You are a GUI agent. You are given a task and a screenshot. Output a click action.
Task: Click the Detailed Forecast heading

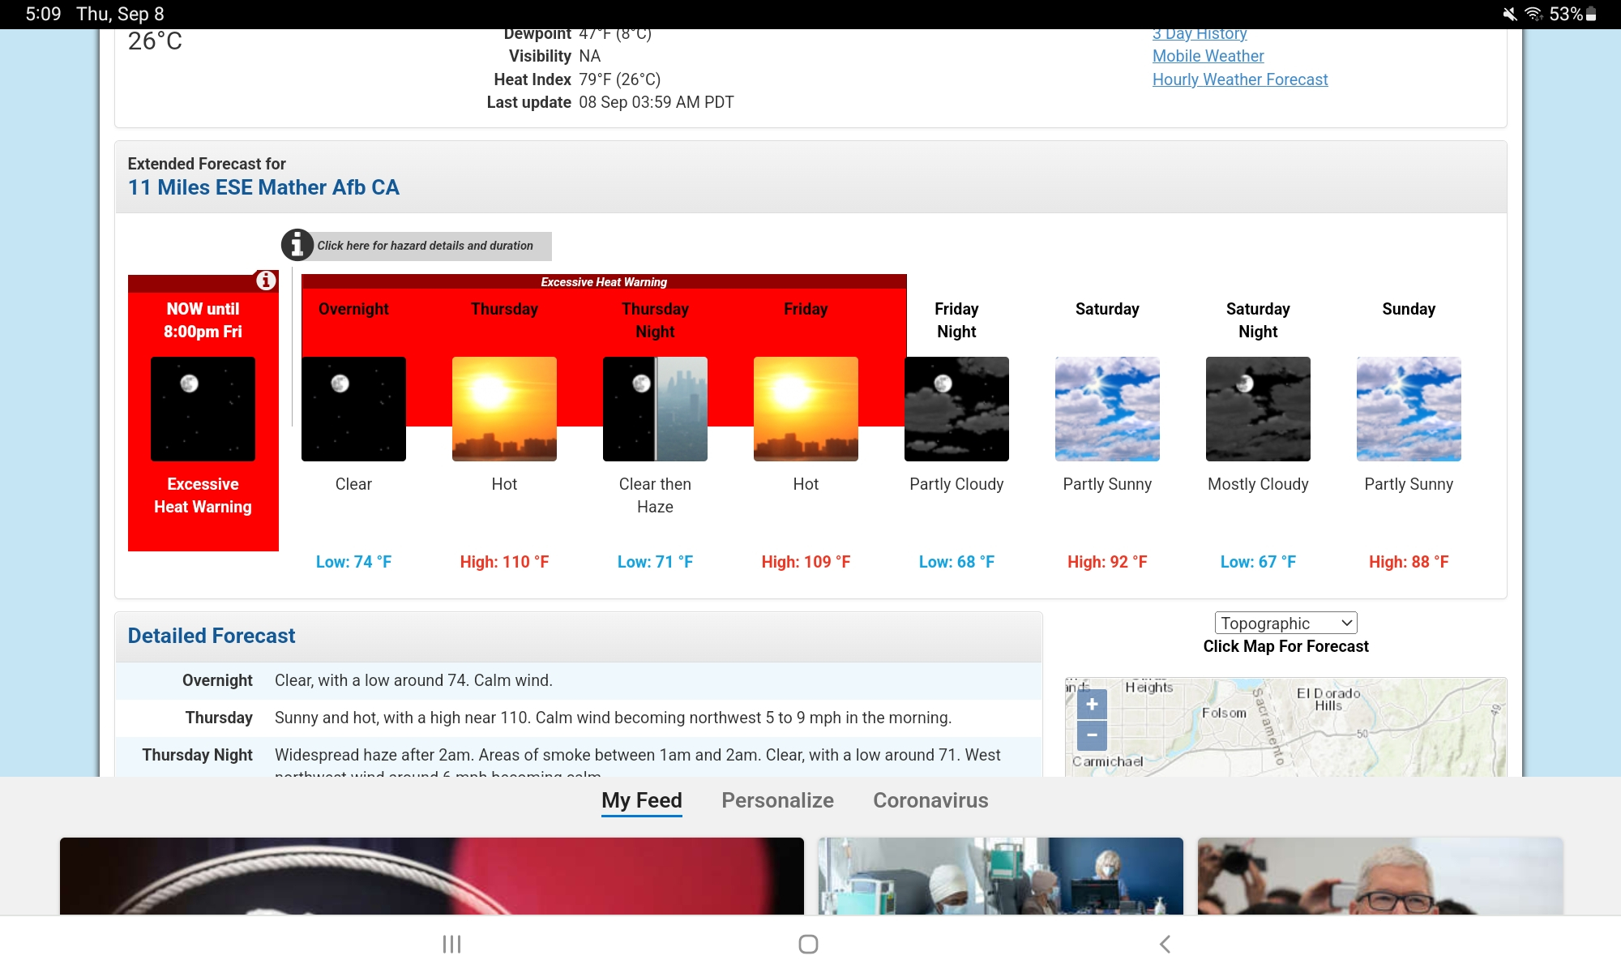tap(212, 636)
